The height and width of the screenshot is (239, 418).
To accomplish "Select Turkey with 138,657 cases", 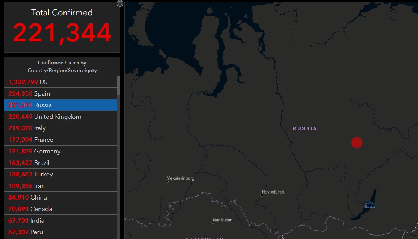I will pyautogui.click(x=61, y=174).
